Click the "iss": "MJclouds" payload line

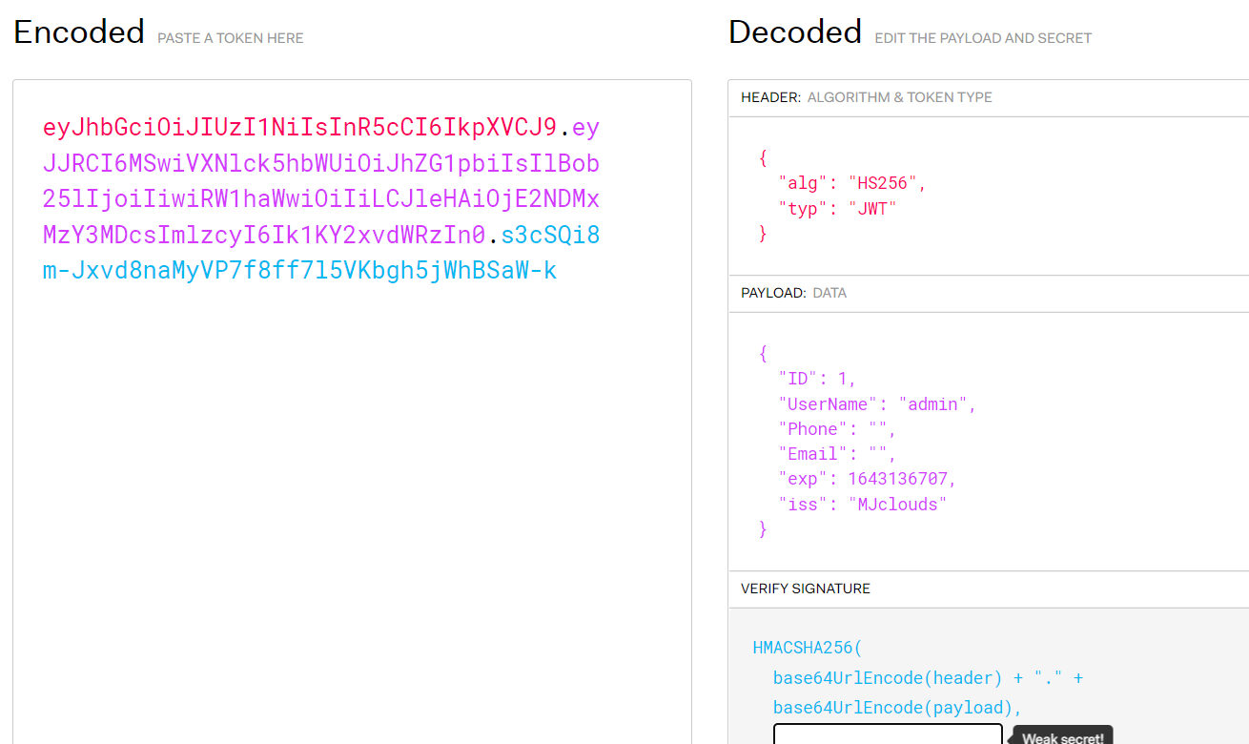862,504
